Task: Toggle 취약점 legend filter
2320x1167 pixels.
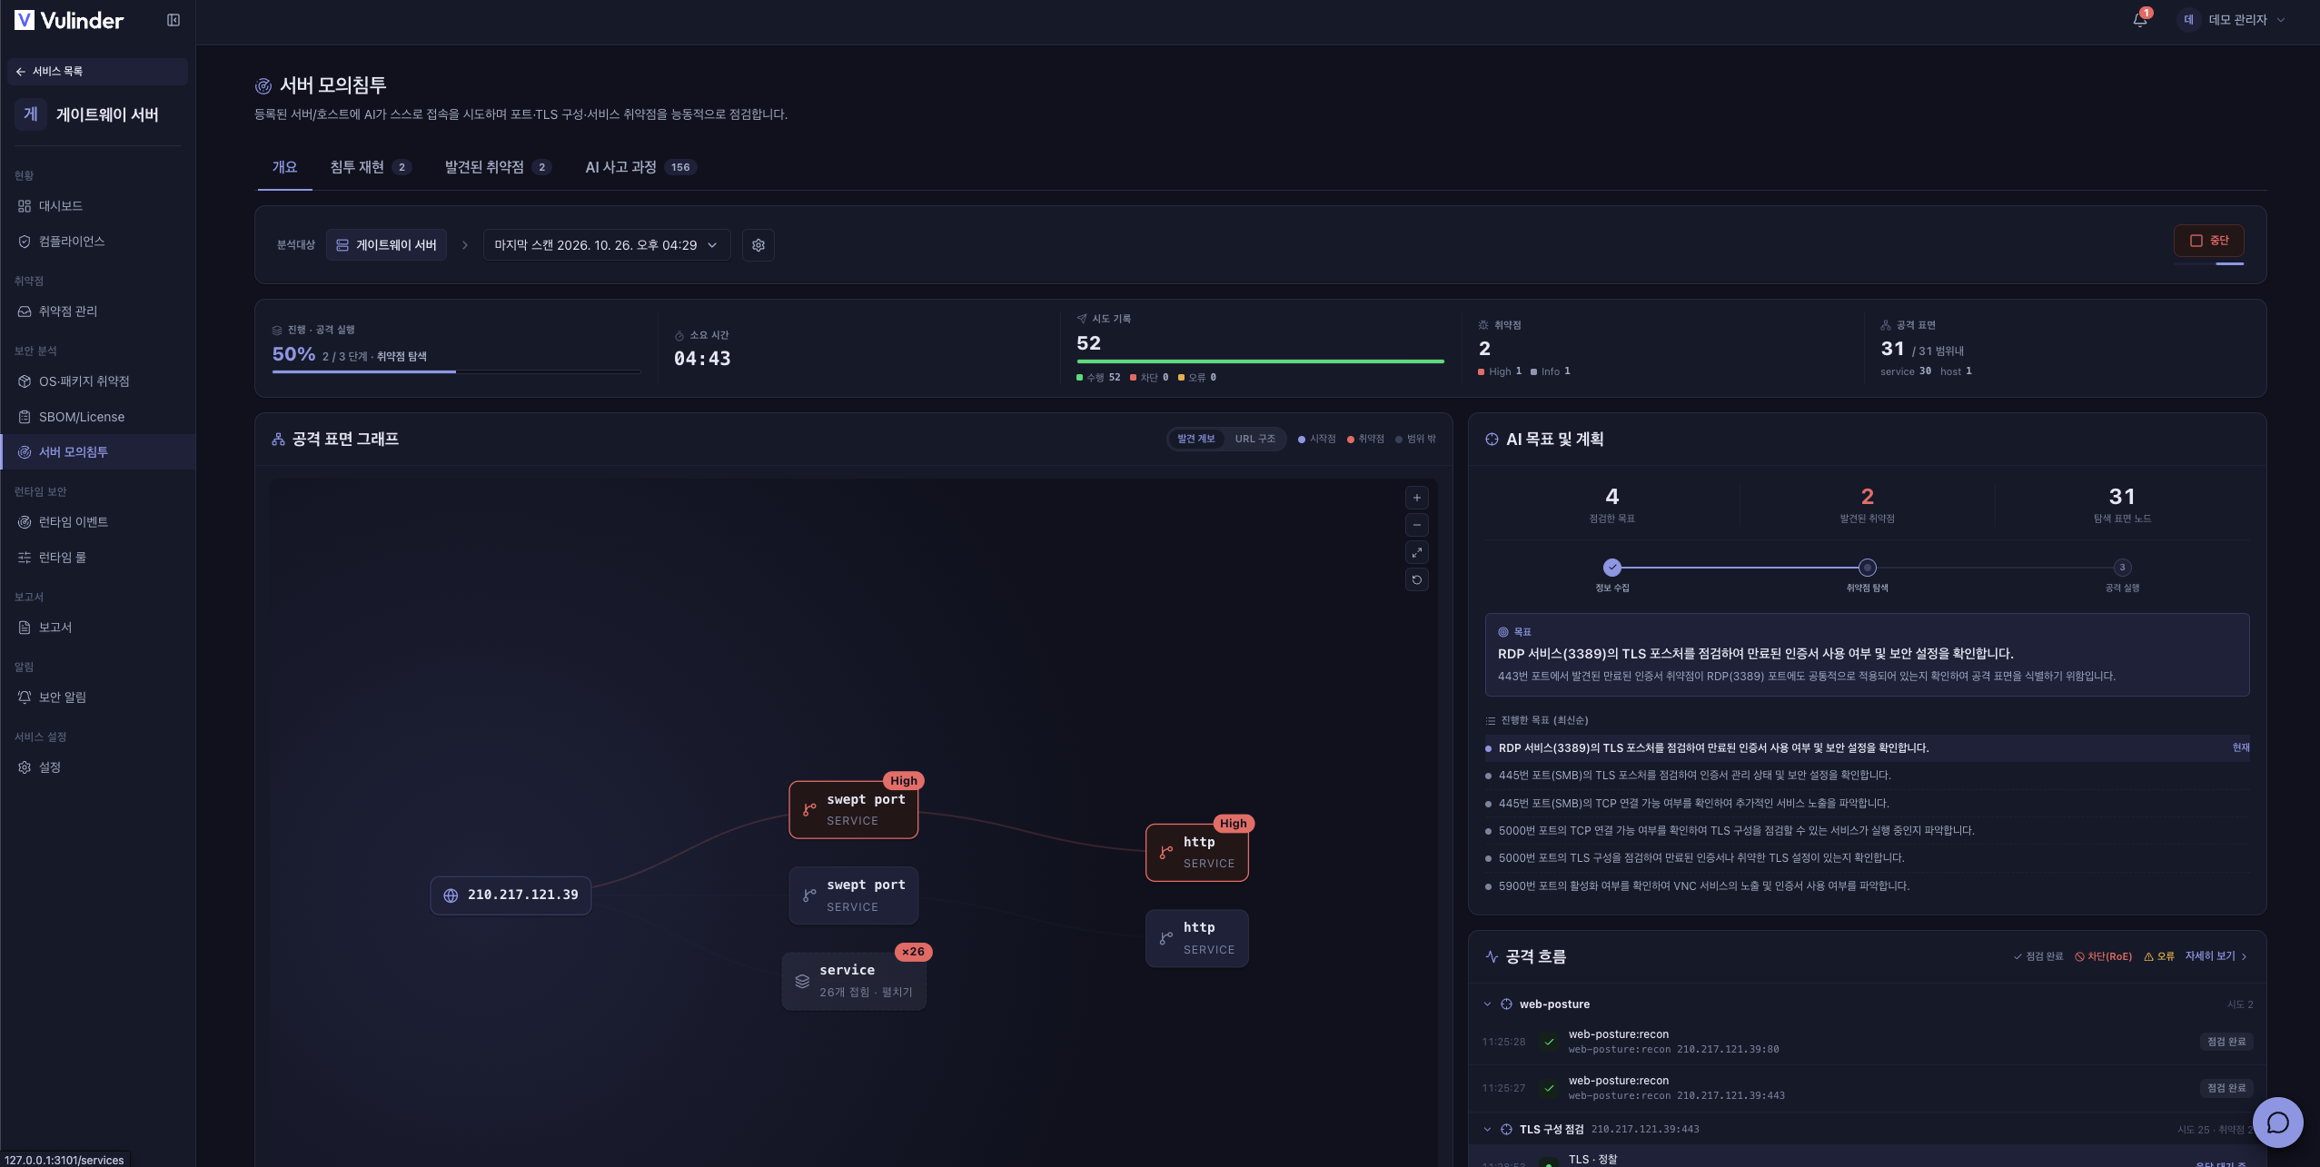Action: pyautogui.click(x=1365, y=439)
